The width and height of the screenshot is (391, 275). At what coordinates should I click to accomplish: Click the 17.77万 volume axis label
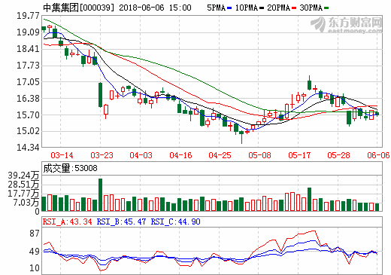24,194
